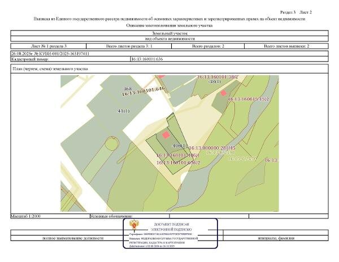339x262 pixels.
Task: Click the map label '16:13:160101:382' at the map's top
Action: (x=218, y=77)
